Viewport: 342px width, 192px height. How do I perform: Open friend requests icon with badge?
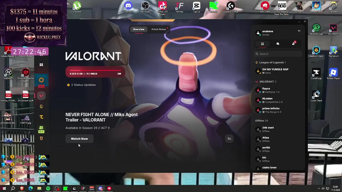tap(294, 43)
